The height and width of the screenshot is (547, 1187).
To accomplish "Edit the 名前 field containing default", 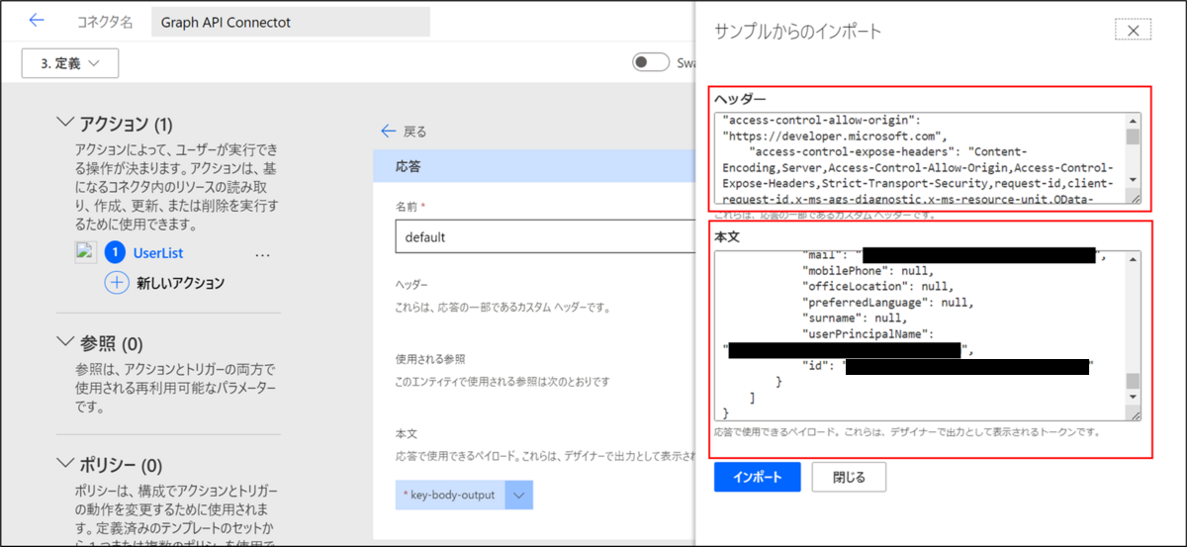I will click(544, 237).
